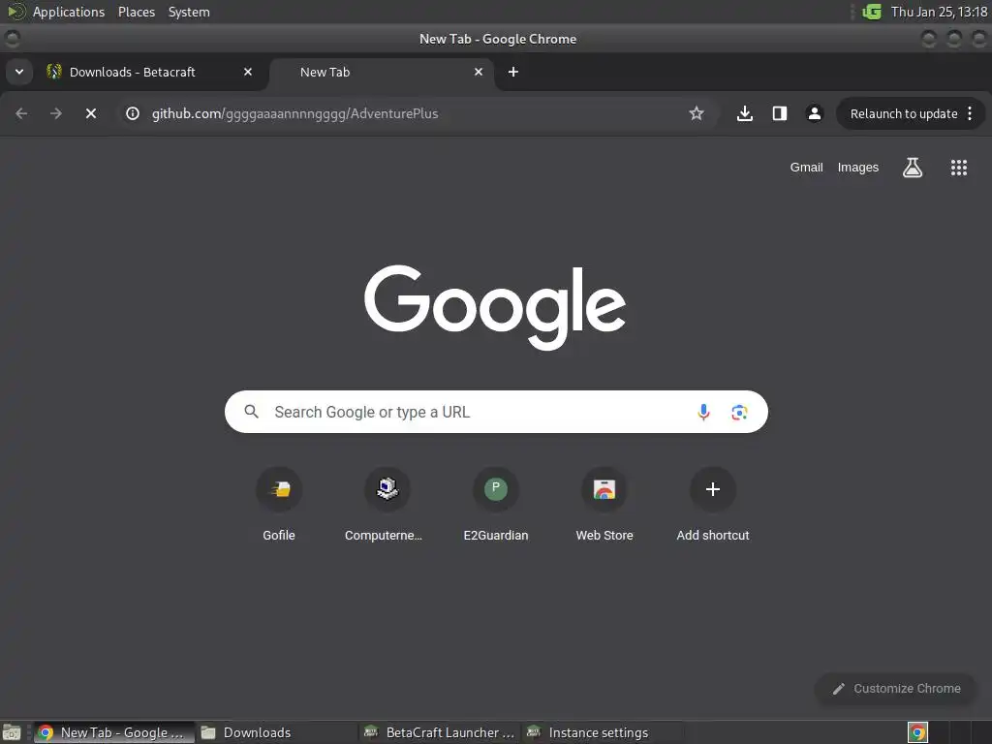This screenshot has height=744, width=992.
Task: Open a new tab with the plus button
Action: [x=513, y=72]
